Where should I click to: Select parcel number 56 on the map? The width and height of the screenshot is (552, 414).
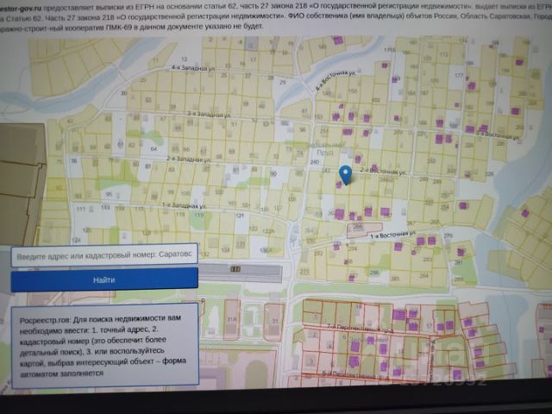[x=303, y=130]
